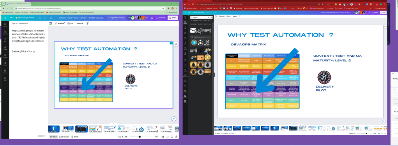Select Photos tab in right Elements panel
The height and width of the screenshot is (146, 398).
click(200, 20)
